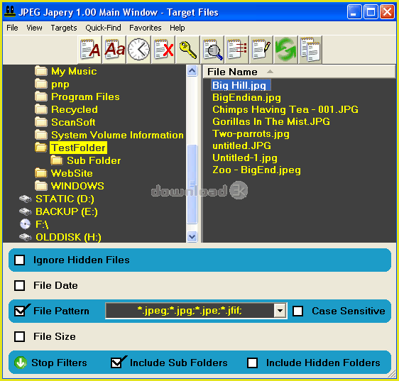
Task: Open the Favorites menu
Action: (146, 28)
